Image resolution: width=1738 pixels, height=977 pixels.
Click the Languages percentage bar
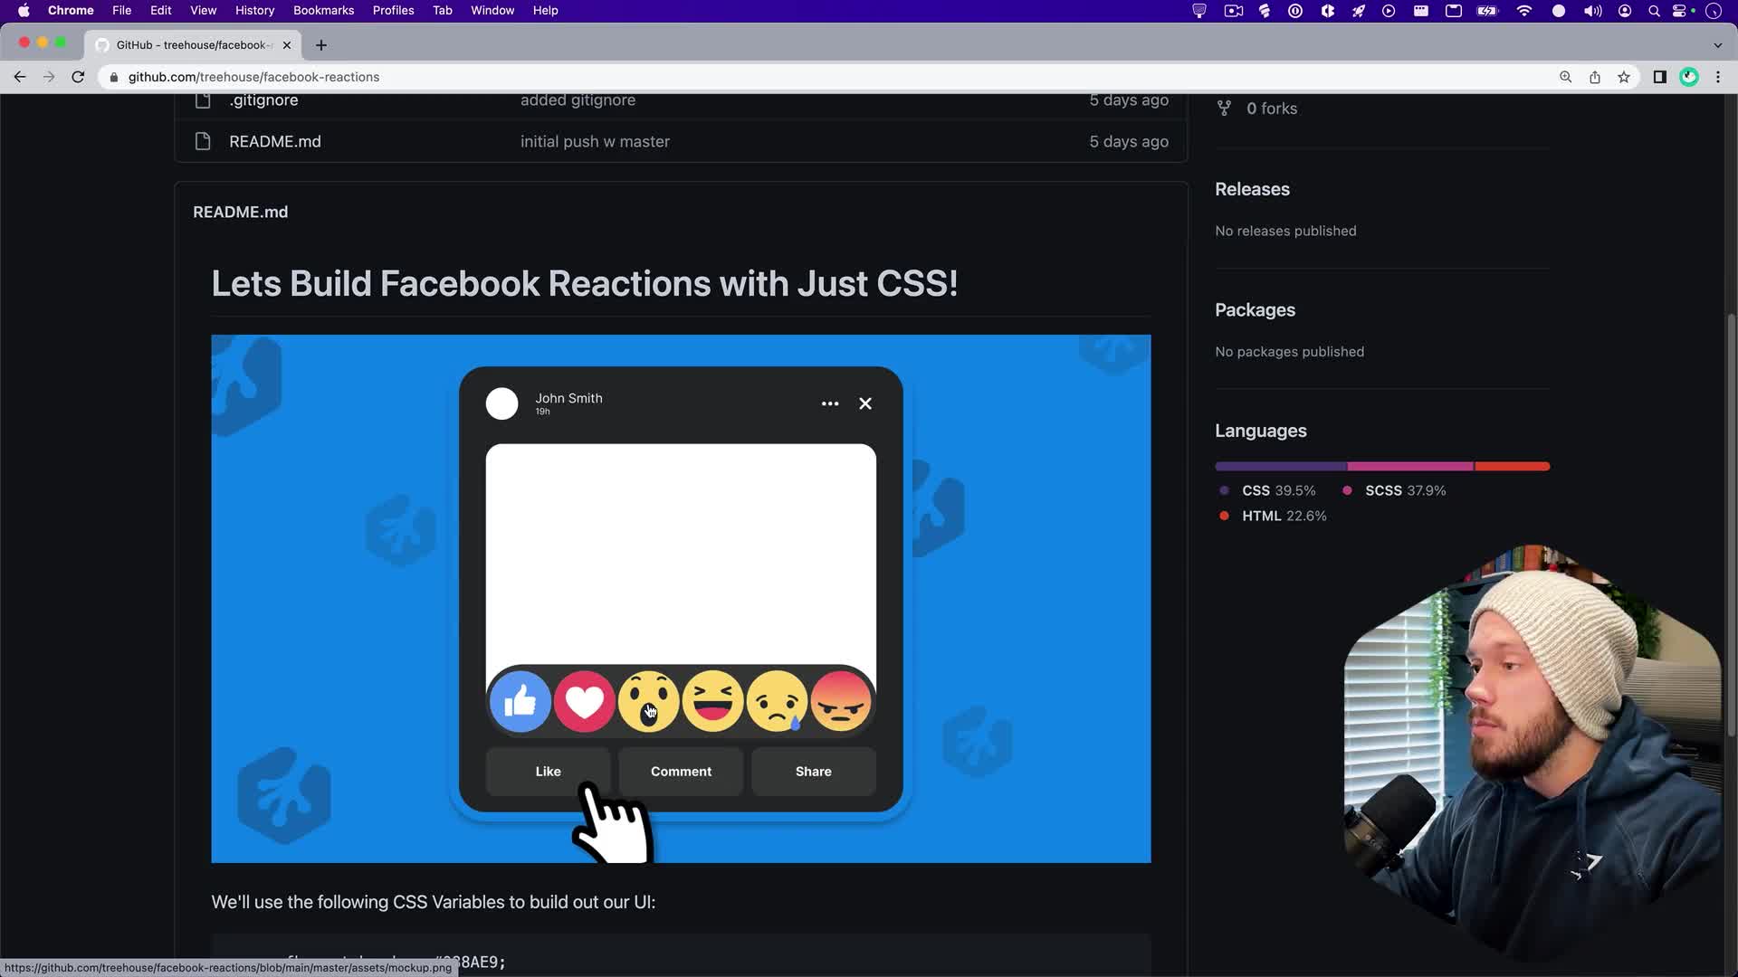[x=1381, y=466]
